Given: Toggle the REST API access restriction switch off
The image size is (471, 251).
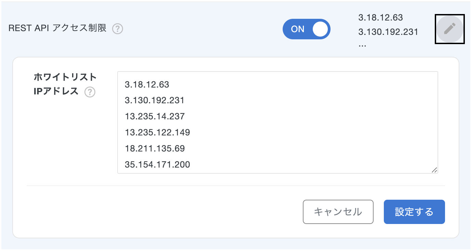Looking at the screenshot, I should [307, 29].
